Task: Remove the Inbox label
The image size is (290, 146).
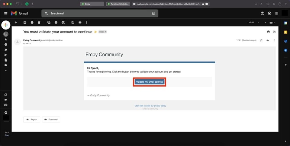Action: tap(105, 32)
